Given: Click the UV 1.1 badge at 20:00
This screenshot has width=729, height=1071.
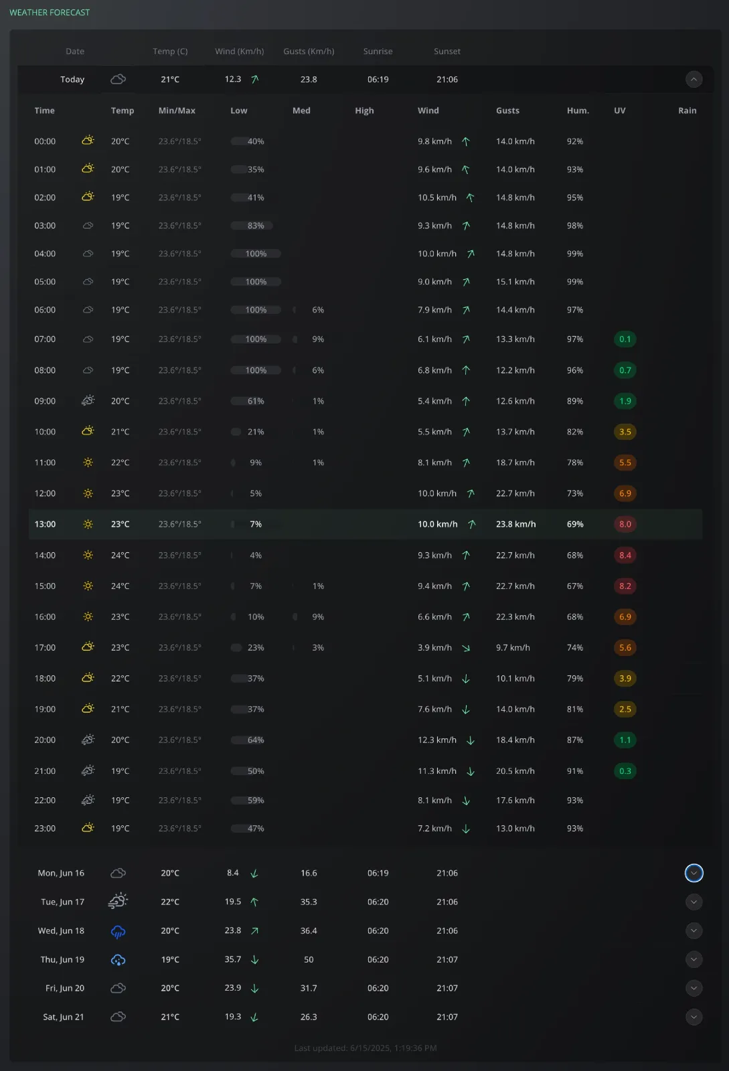Looking at the screenshot, I should pyautogui.click(x=625, y=740).
